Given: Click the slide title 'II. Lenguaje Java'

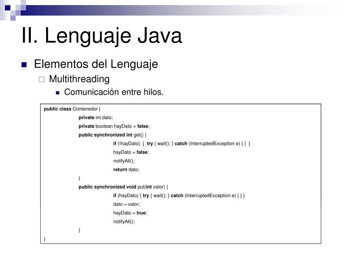Looking at the screenshot, I should 102,35.
